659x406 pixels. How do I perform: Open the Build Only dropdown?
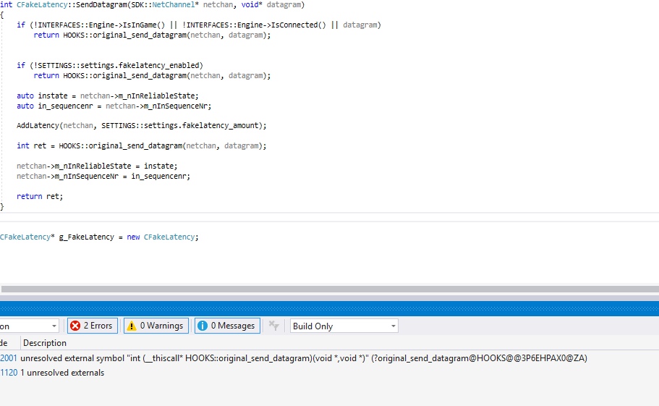(x=344, y=326)
